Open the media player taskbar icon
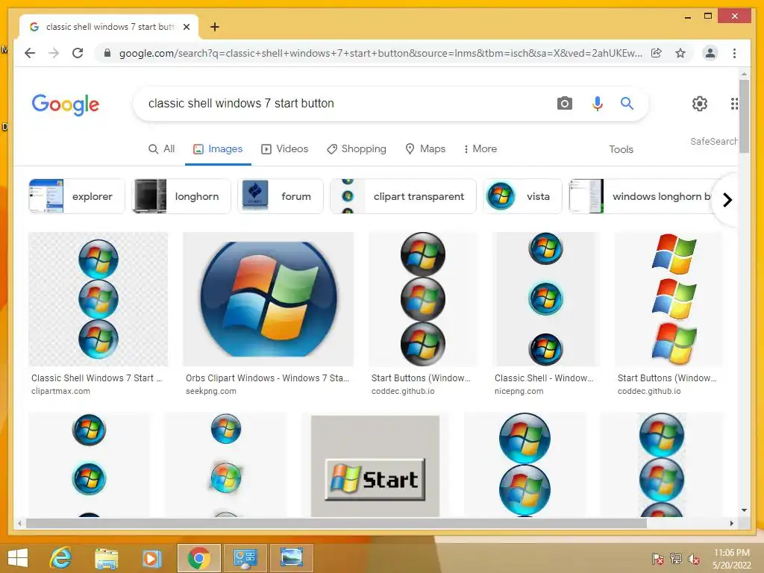This screenshot has width=764, height=573. click(151, 558)
